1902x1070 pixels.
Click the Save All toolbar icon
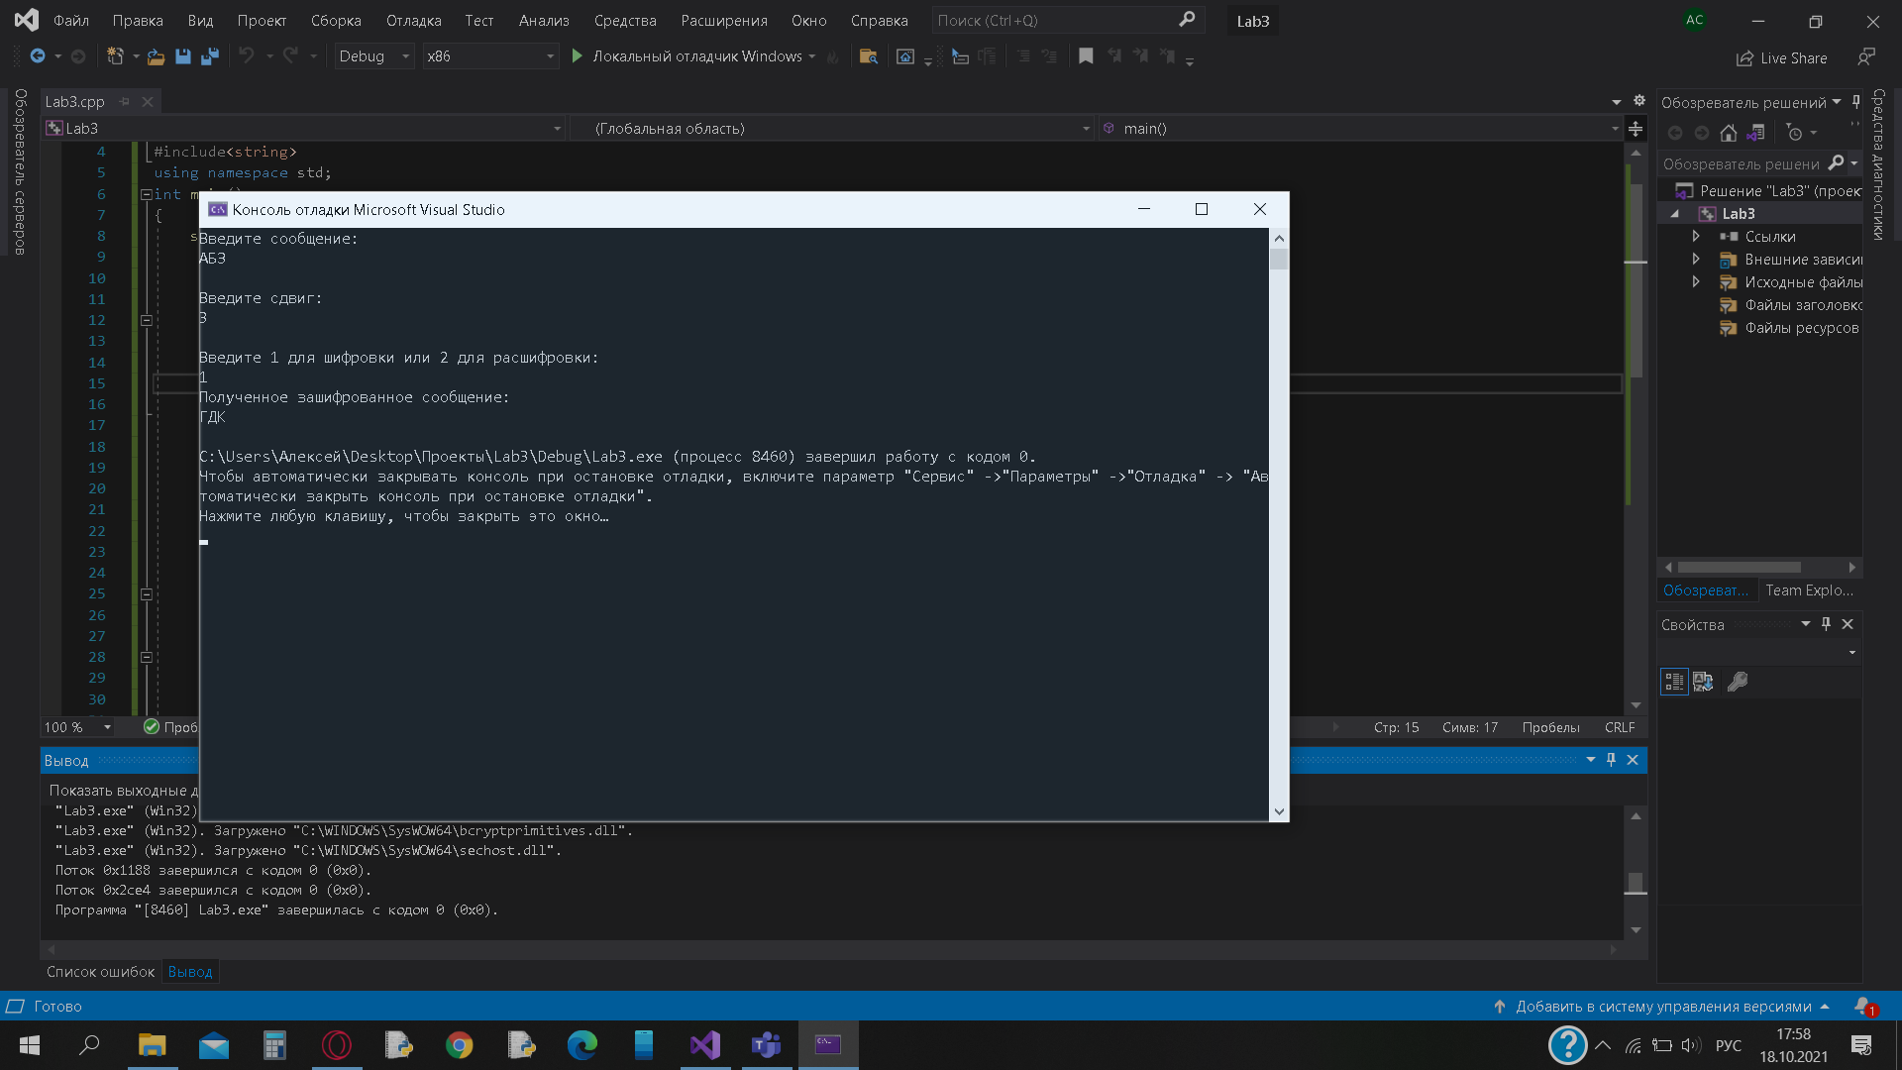[x=209, y=56]
